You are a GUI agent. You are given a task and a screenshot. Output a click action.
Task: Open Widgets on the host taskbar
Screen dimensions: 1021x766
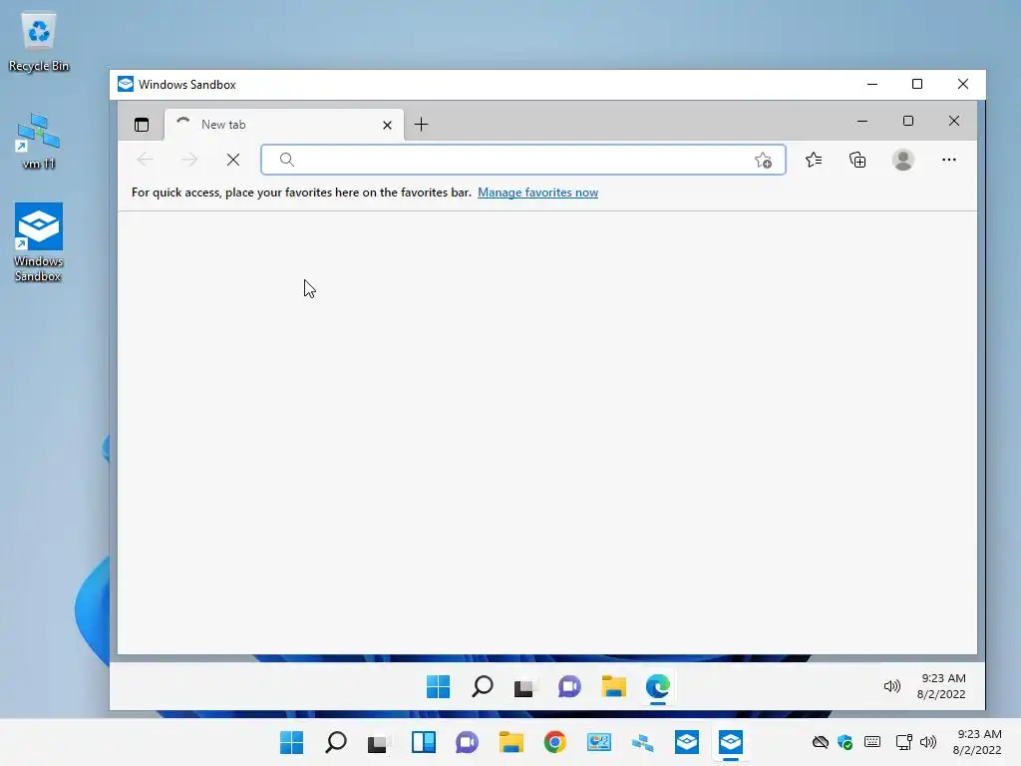click(423, 742)
